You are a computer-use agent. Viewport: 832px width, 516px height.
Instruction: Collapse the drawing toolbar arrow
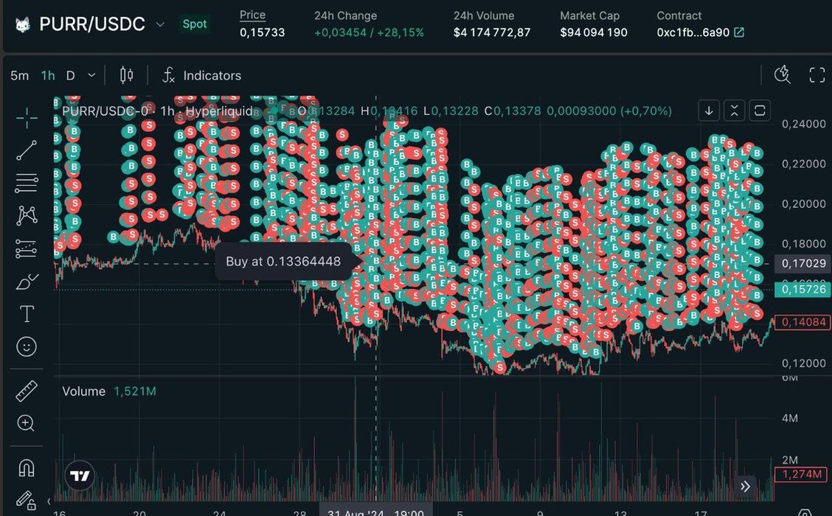tap(49, 501)
